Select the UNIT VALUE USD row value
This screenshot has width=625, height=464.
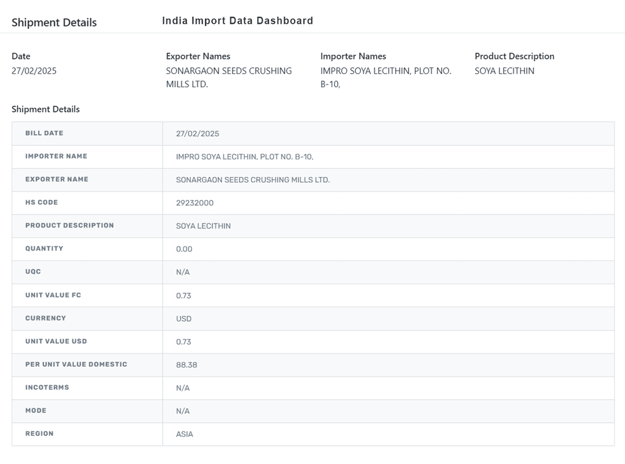pyautogui.click(x=183, y=342)
